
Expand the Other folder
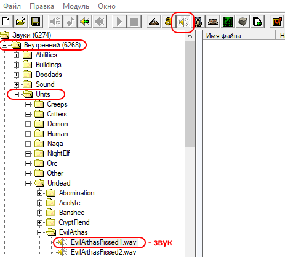coord(28,173)
